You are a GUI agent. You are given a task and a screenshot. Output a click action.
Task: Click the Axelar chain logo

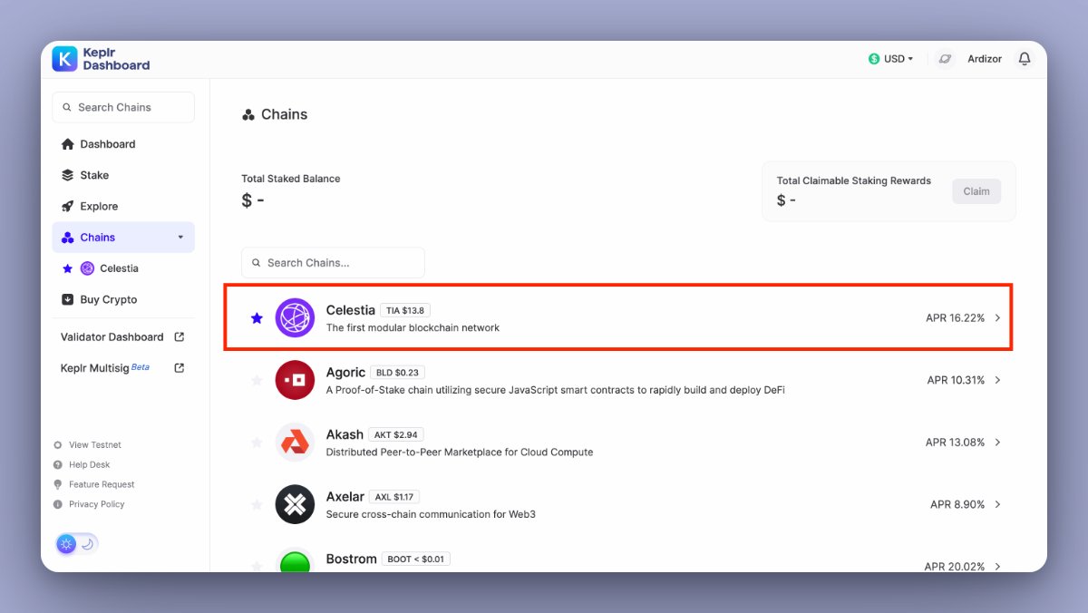point(295,504)
